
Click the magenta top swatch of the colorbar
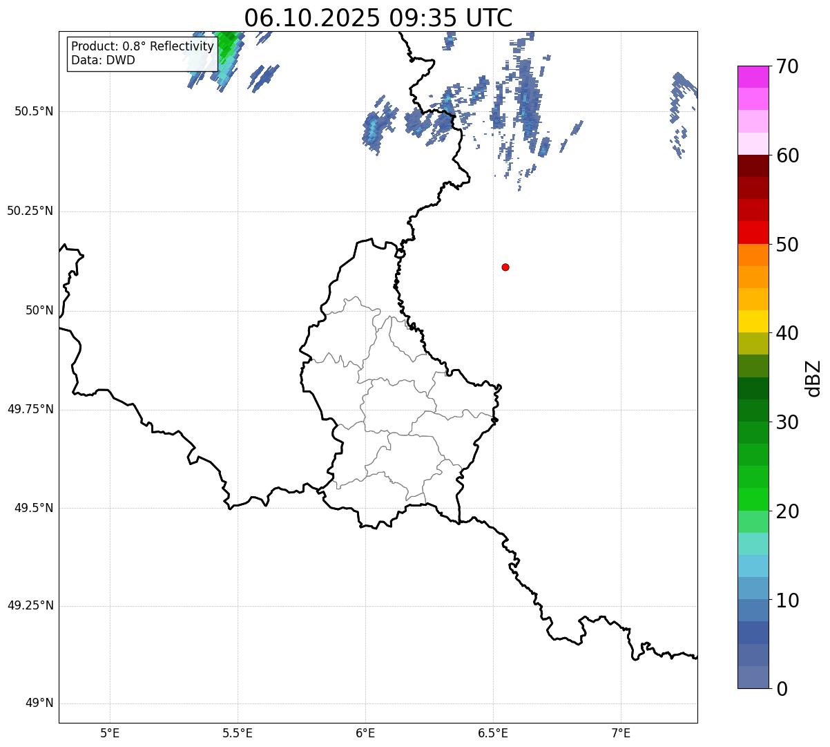753,77
